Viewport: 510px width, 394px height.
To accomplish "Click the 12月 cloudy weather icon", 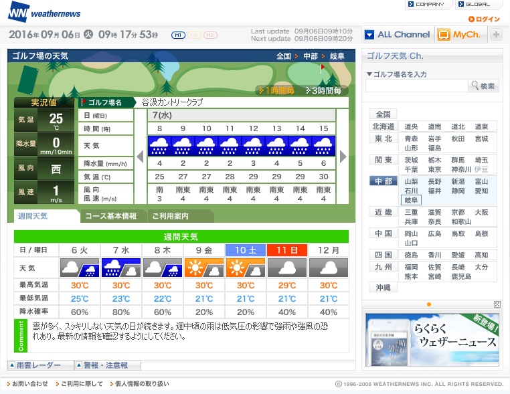I will (329, 268).
